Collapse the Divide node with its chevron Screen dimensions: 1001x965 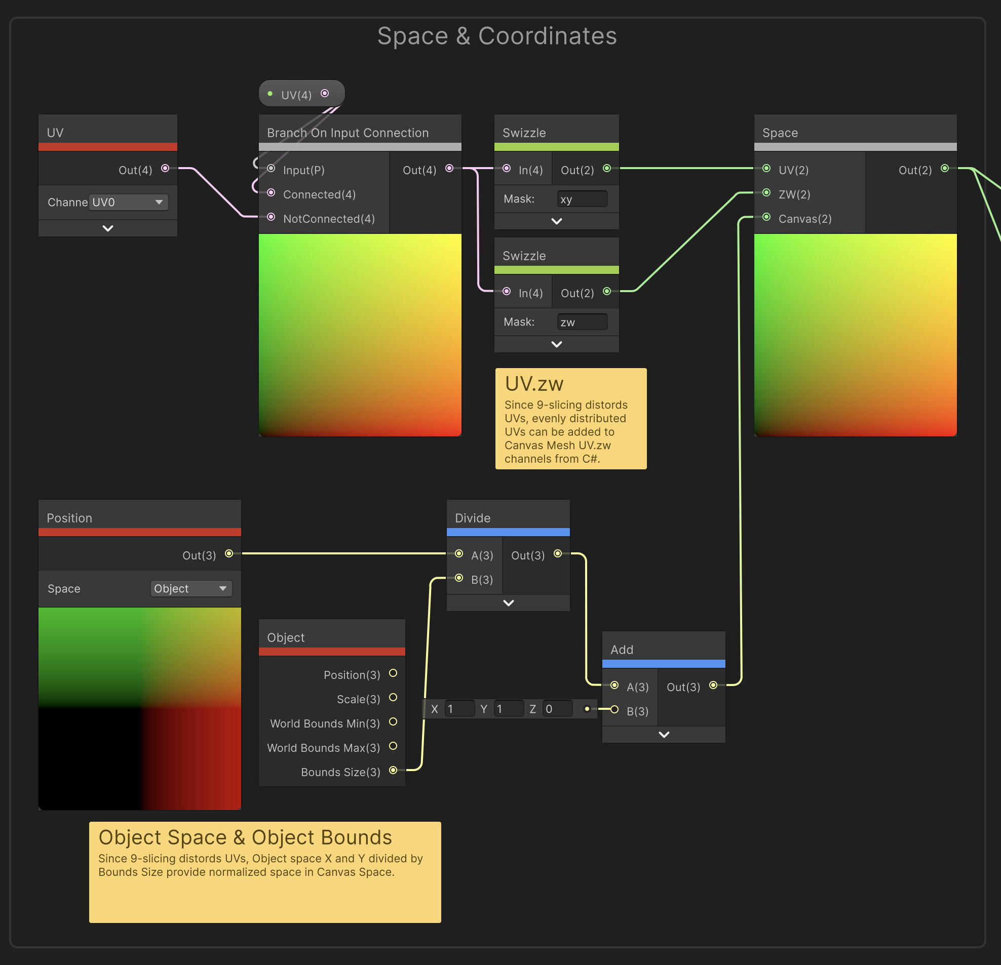point(508,602)
